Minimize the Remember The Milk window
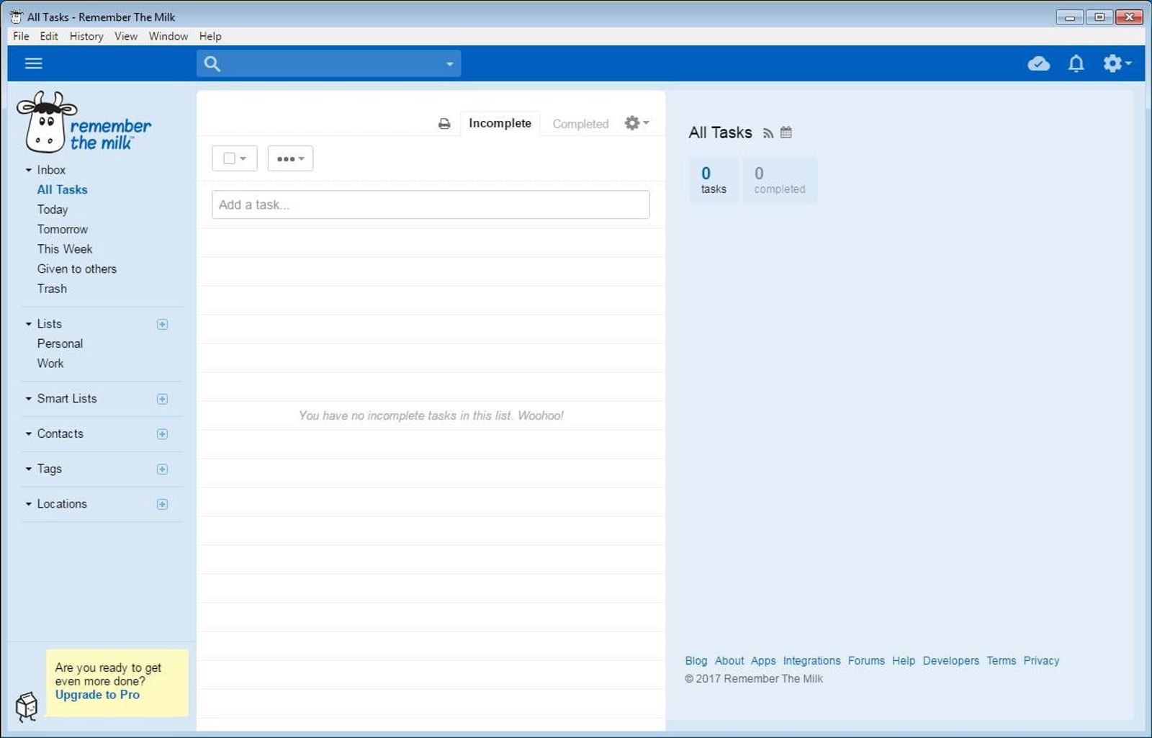Screen dimensions: 1152x738 tap(1069, 17)
